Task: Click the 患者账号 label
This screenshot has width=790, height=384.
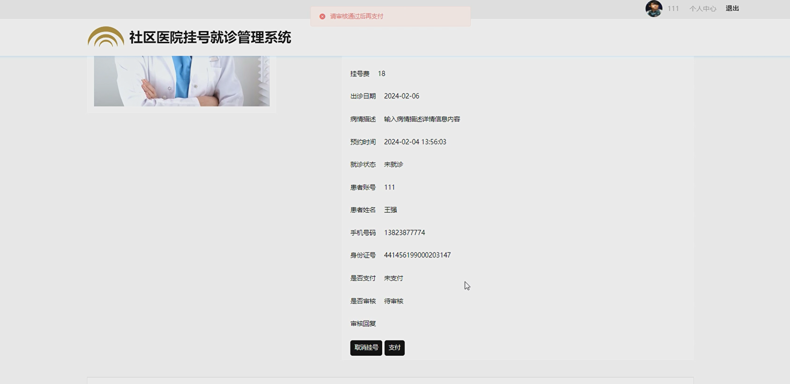Action: point(363,187)
